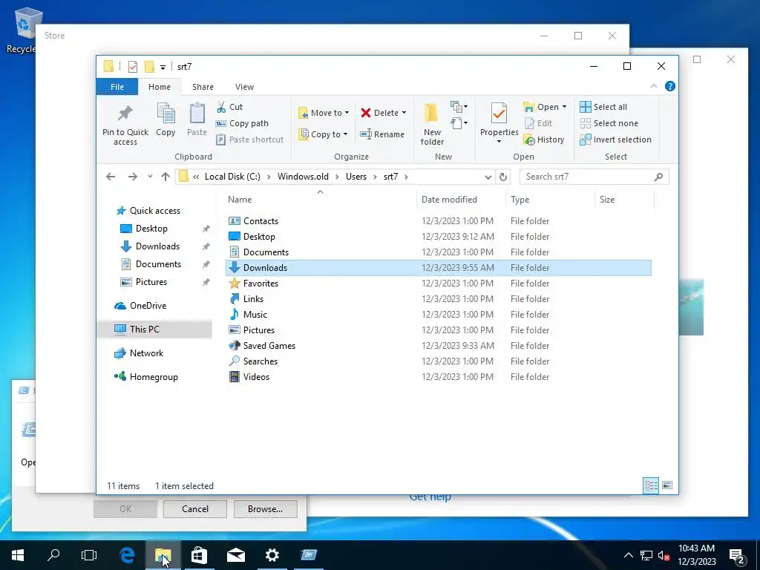Click Cancel in the background dialog
This screenshot has height=570, width=760.
195,509
